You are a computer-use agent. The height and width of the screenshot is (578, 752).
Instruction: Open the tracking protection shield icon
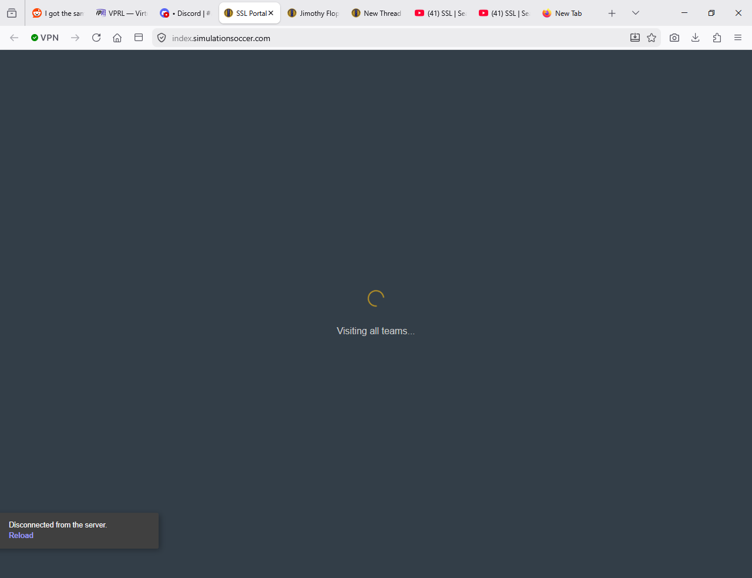tap(162, 38)
